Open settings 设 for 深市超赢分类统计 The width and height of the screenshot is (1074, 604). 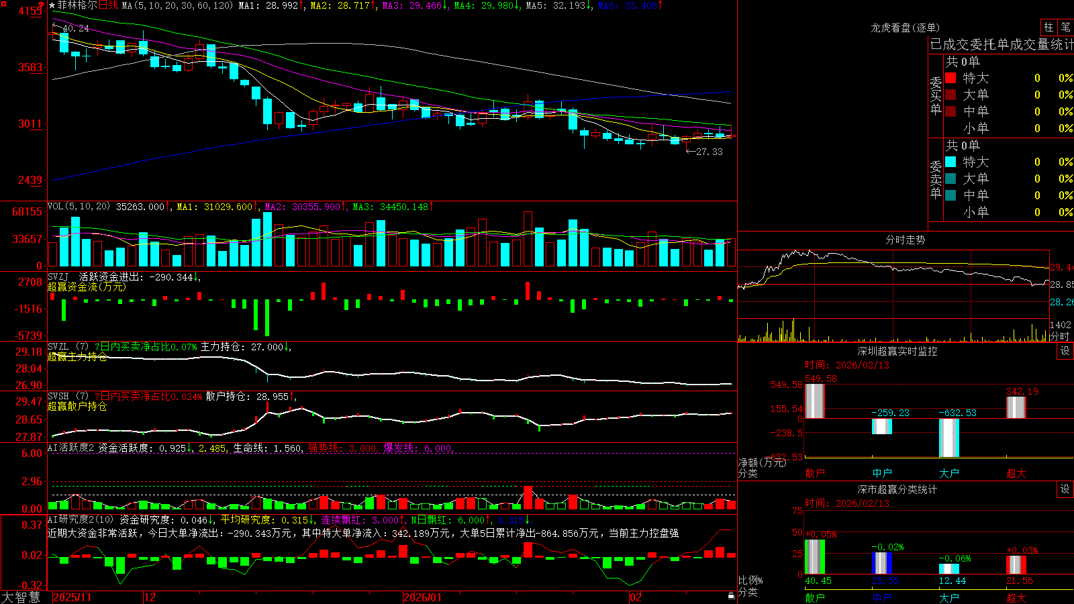point(1065,489)
